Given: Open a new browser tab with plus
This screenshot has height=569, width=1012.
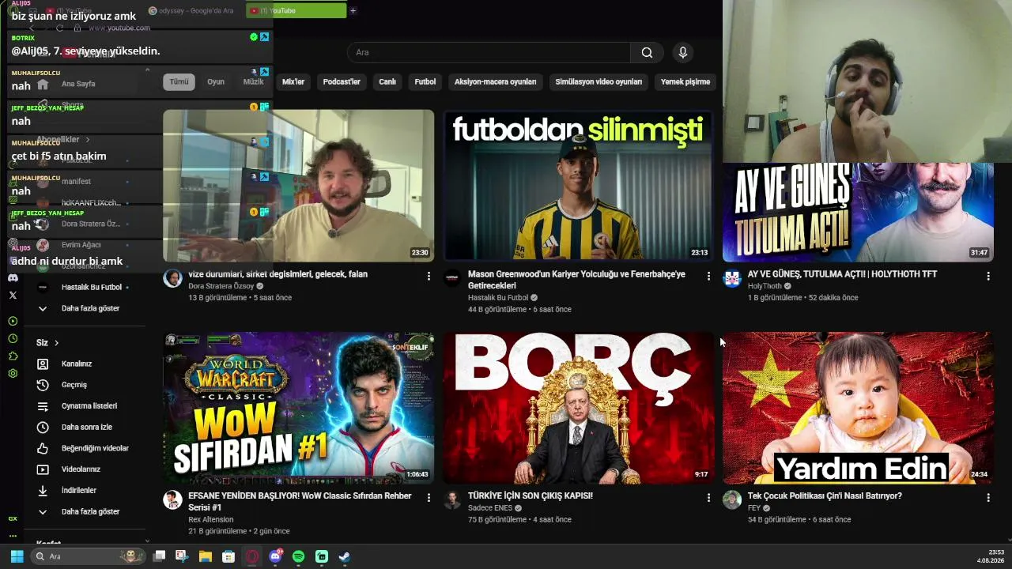Looking at the screenshot, I should coord(353,10).
